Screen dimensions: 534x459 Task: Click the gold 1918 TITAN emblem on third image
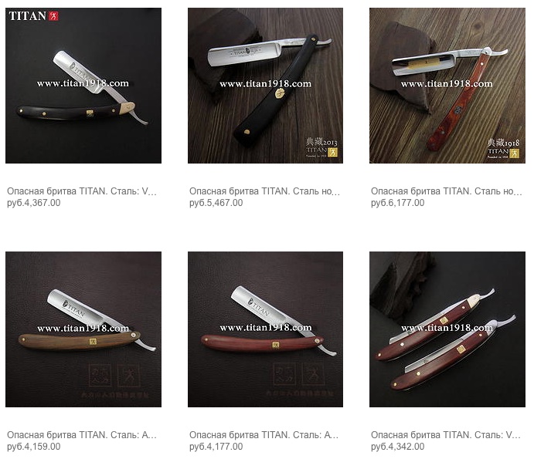(x=503, y=148)
